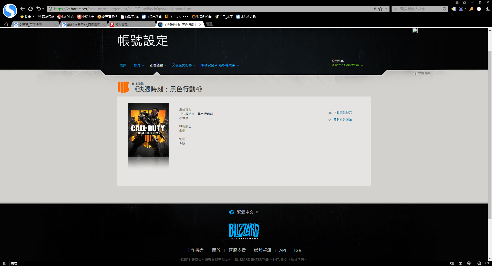The image size is (492, 266).
Task: Open the 冰与火之歌 bookmark
Action: [x=246, y=17]
